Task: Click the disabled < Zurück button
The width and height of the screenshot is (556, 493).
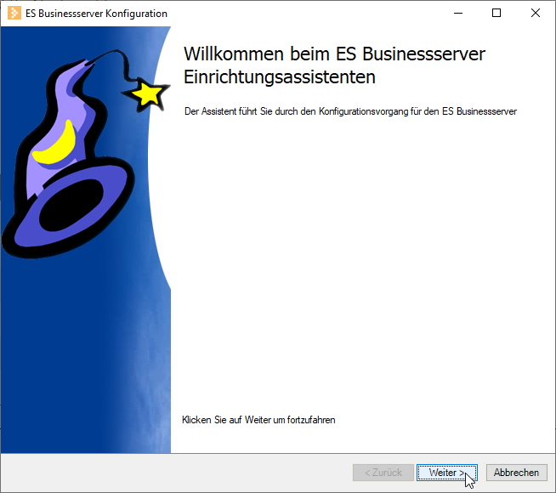Action: pos(383,473)
